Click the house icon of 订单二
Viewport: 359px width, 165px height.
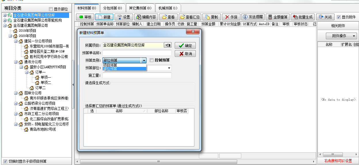click(x=32, y=88)
